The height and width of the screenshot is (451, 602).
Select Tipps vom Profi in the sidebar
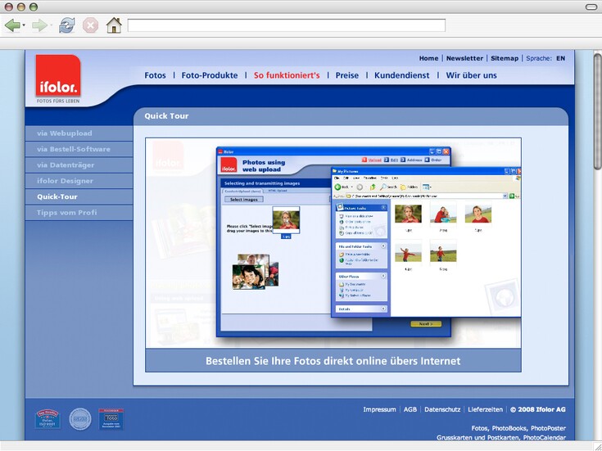tap(79, 212)
